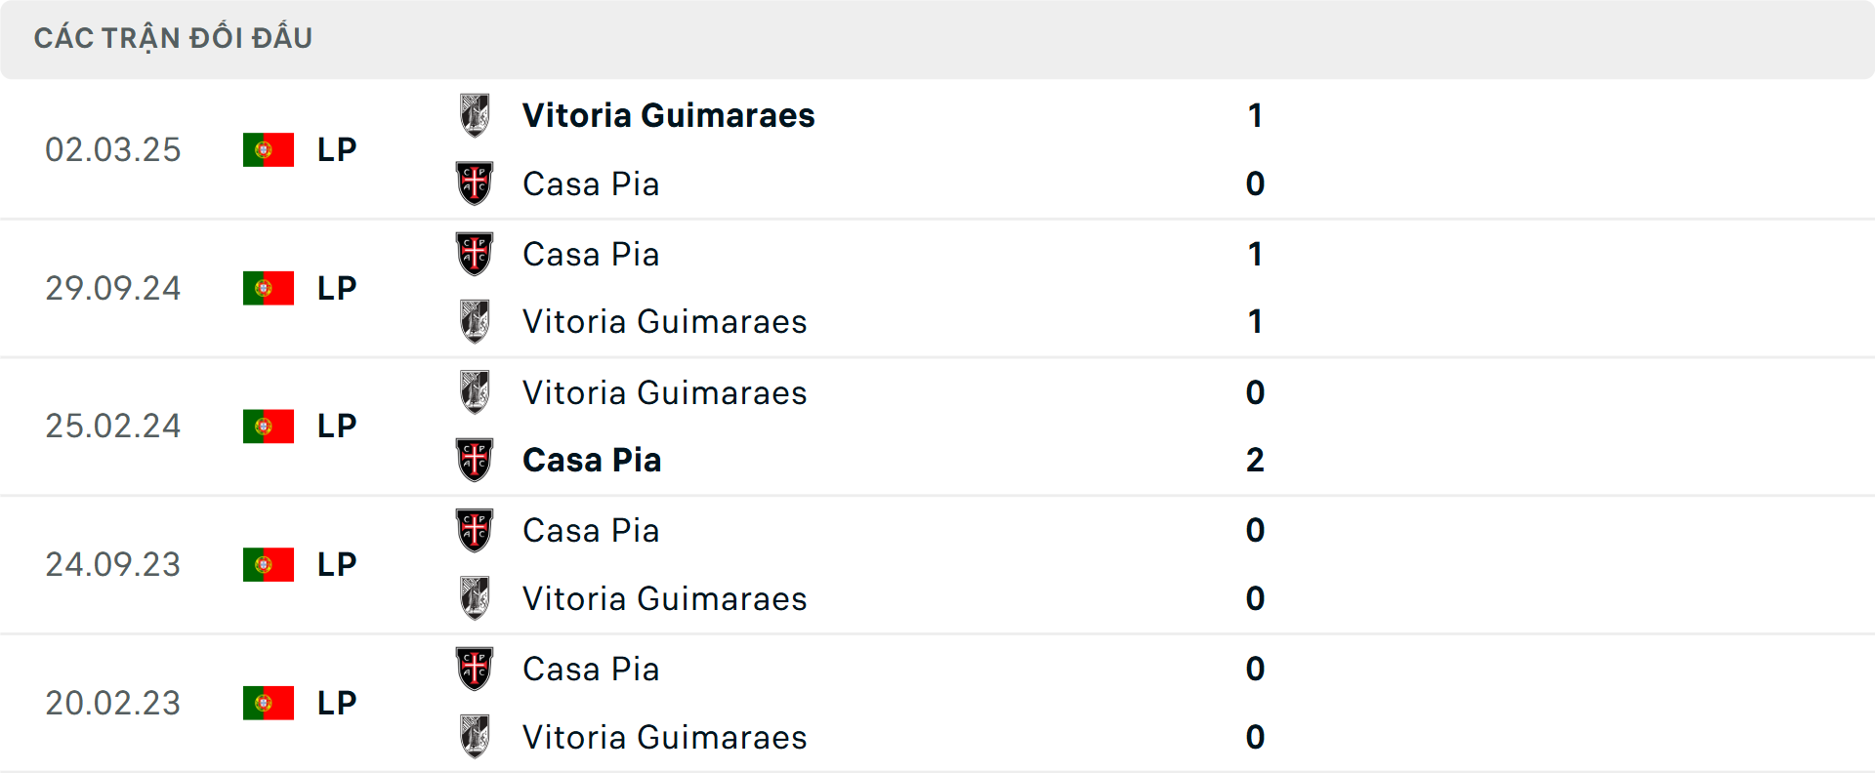Viewport: 1875px width, 773px height.
Task: Open the Vitoria Guimaraes logo in the 29.09.24 row
Action: click(x=476, y=320)
